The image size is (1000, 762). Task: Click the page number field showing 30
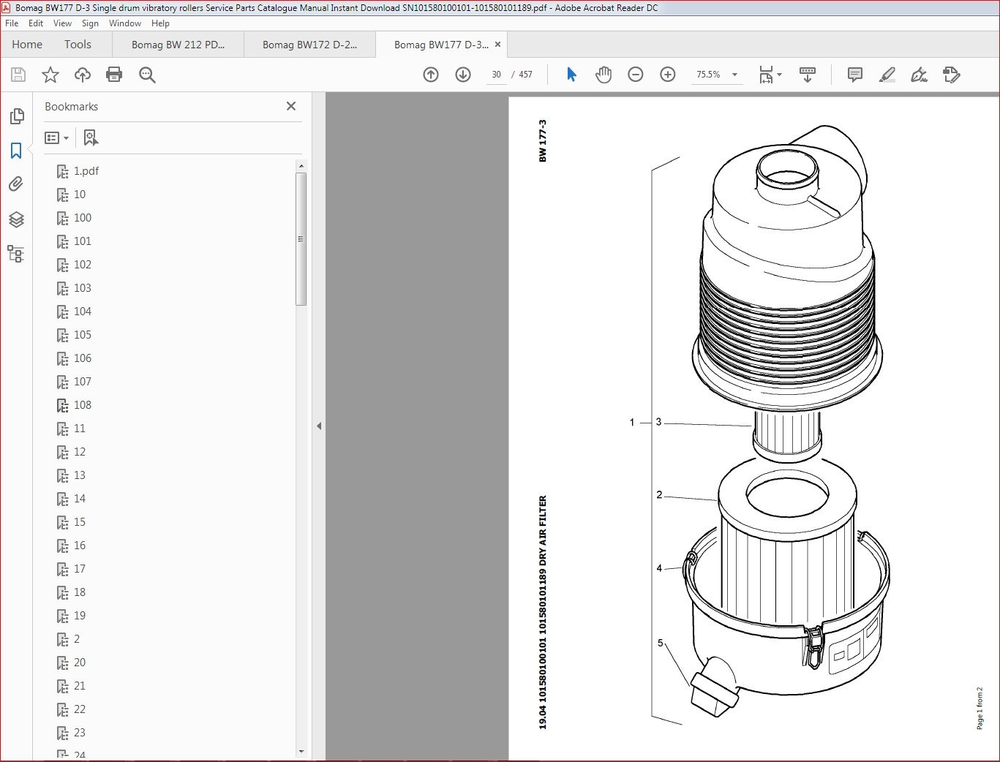coord(497,75)
